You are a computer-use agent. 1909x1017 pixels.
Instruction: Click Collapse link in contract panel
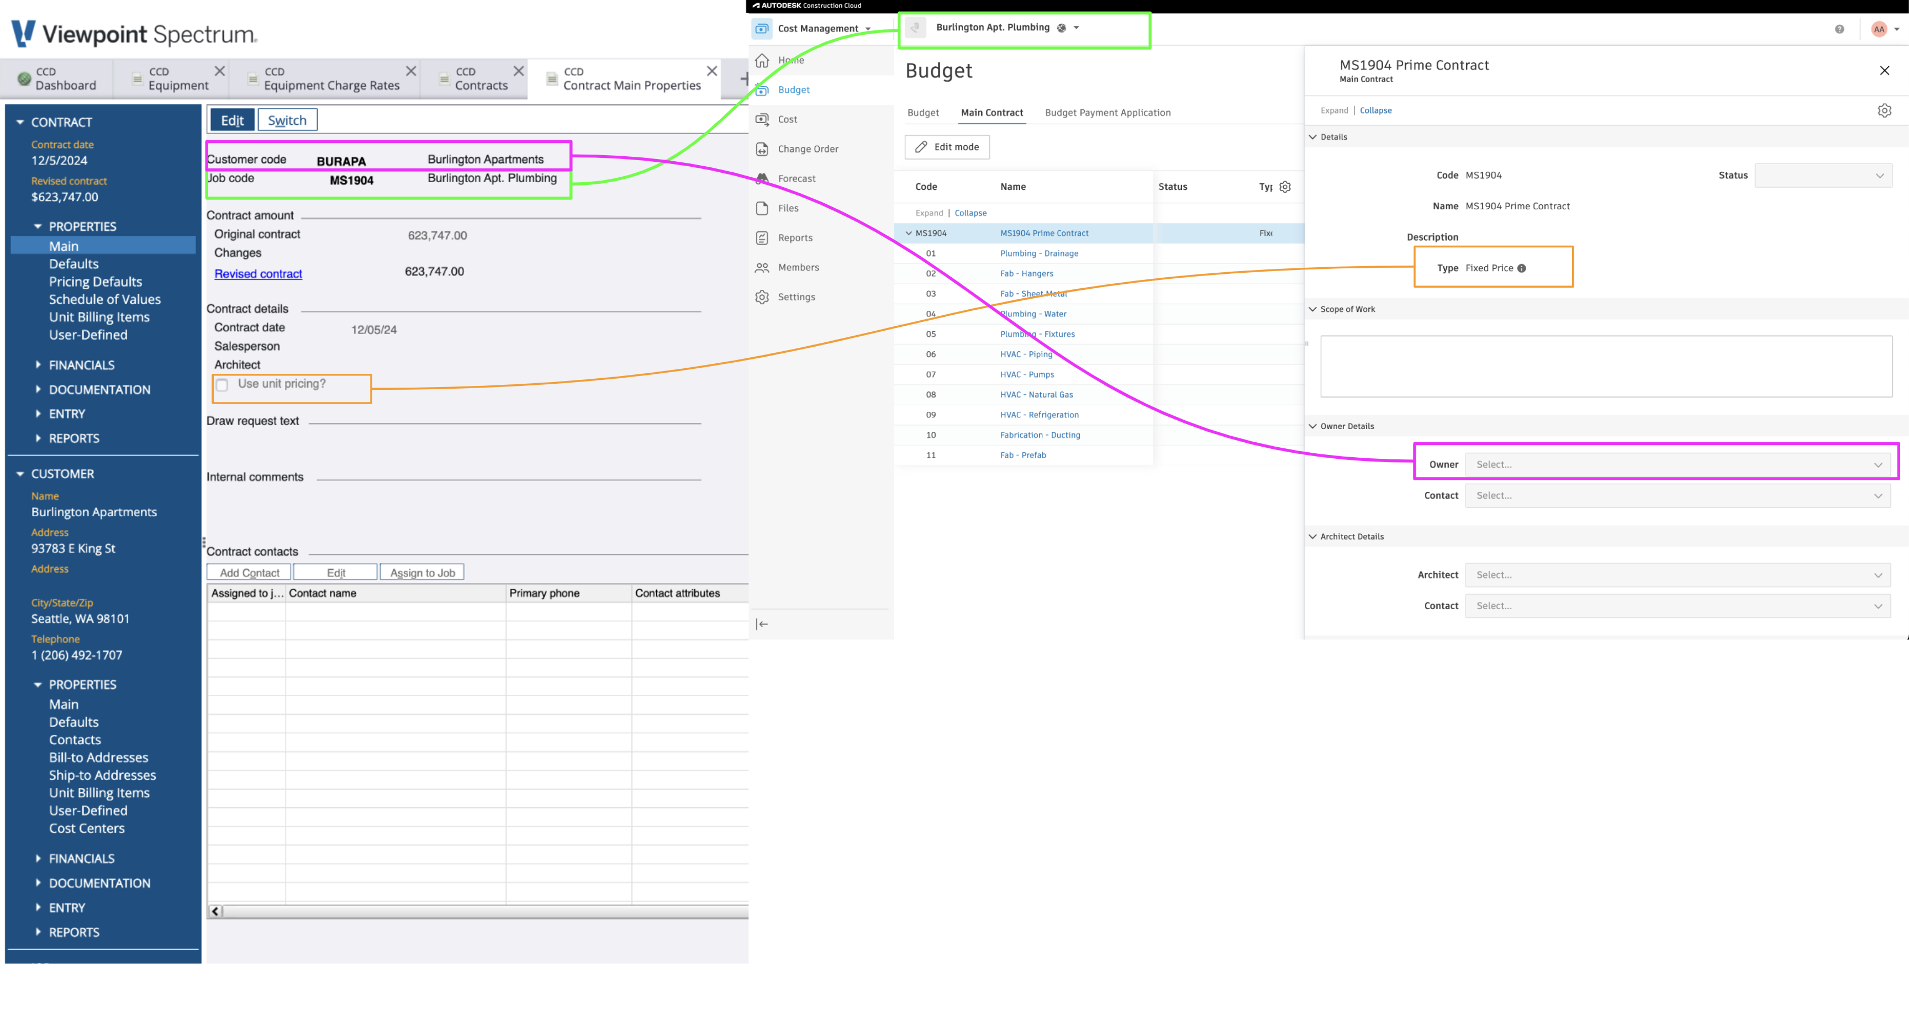(x=1375, y=110)
